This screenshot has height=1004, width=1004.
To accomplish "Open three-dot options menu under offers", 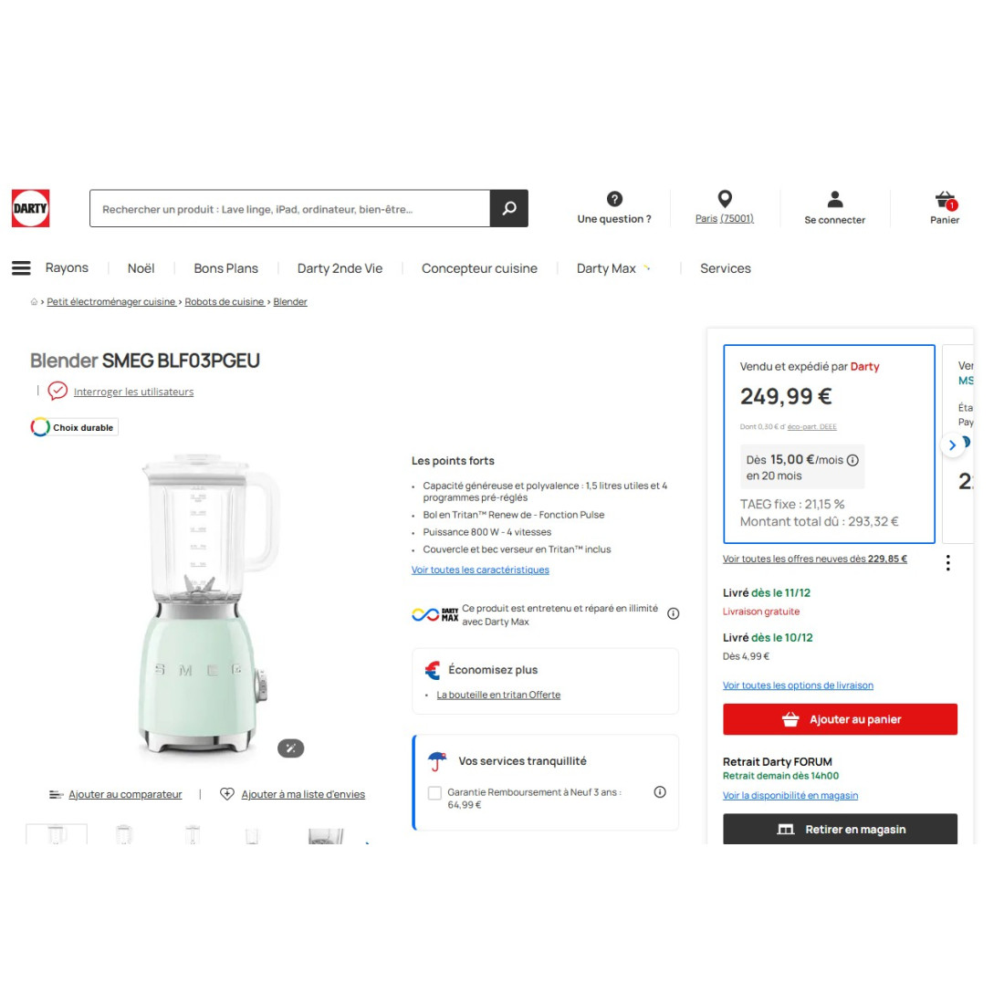I will 947,563.
